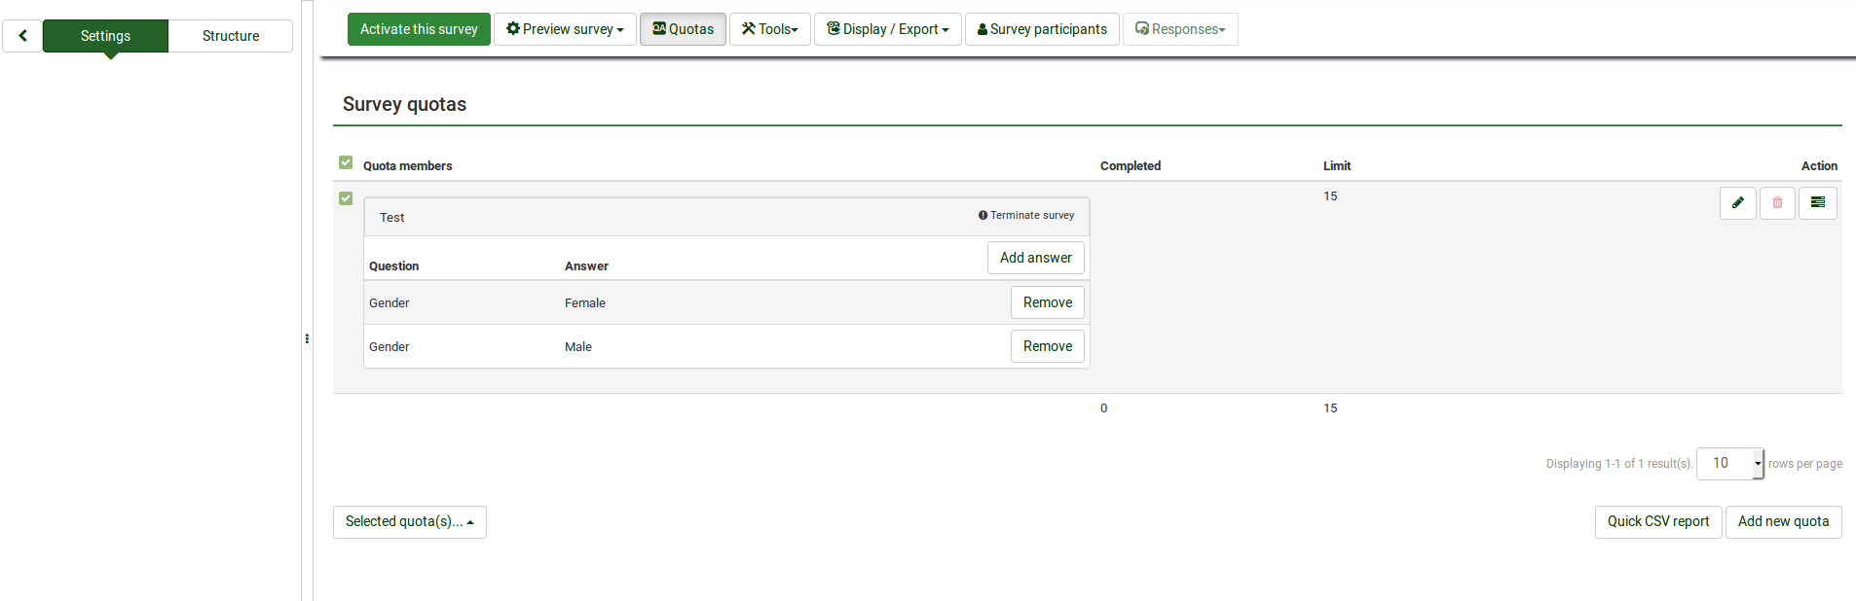Click Add new quota button
1856x601 pixels.
pyautogui.click(x=1783, y=522)
